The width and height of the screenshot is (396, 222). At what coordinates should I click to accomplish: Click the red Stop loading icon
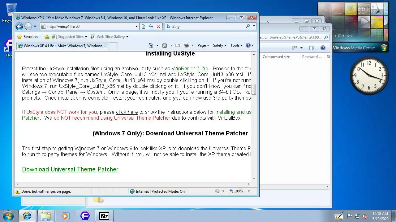pyautogui.click(x=159, y=27)
